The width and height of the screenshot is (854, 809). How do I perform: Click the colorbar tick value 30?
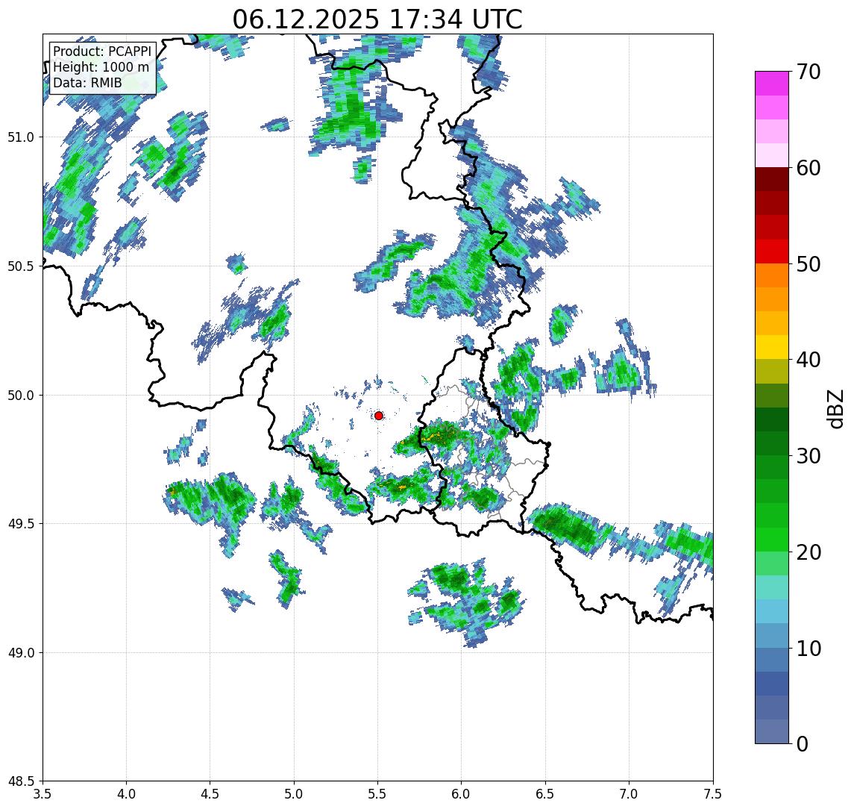click(809, 456)
